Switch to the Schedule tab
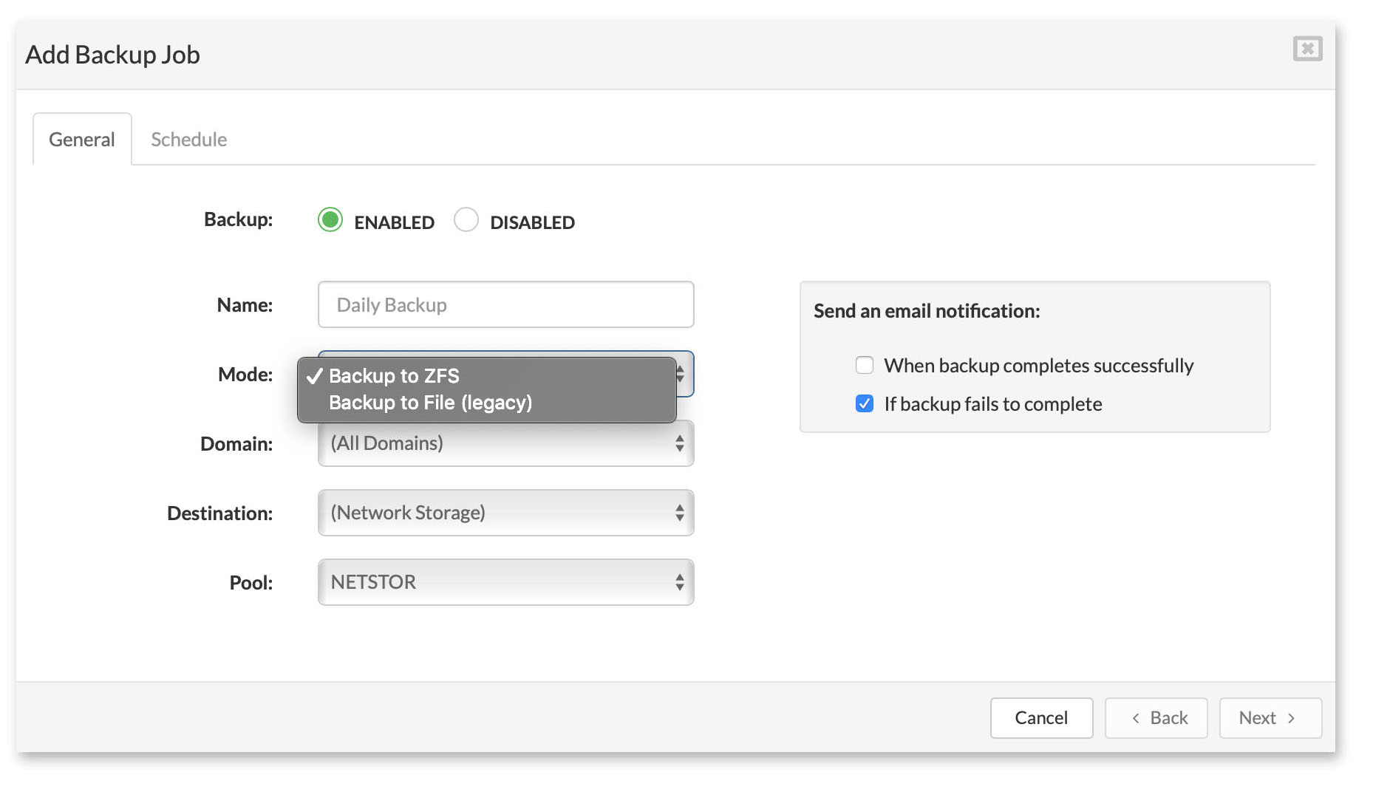 [188, 140]
